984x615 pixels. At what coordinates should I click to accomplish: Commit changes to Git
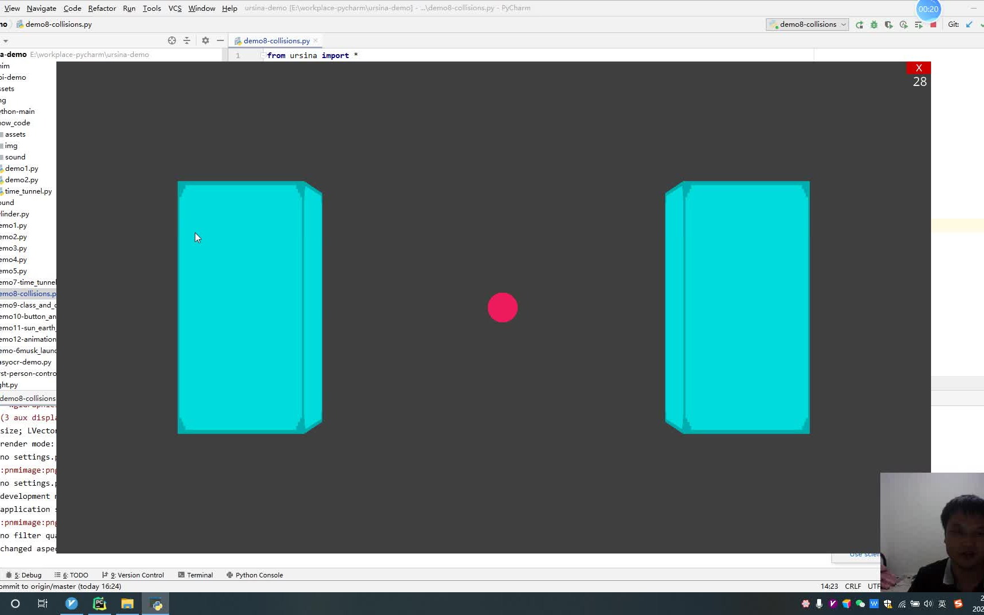(982, 24)
